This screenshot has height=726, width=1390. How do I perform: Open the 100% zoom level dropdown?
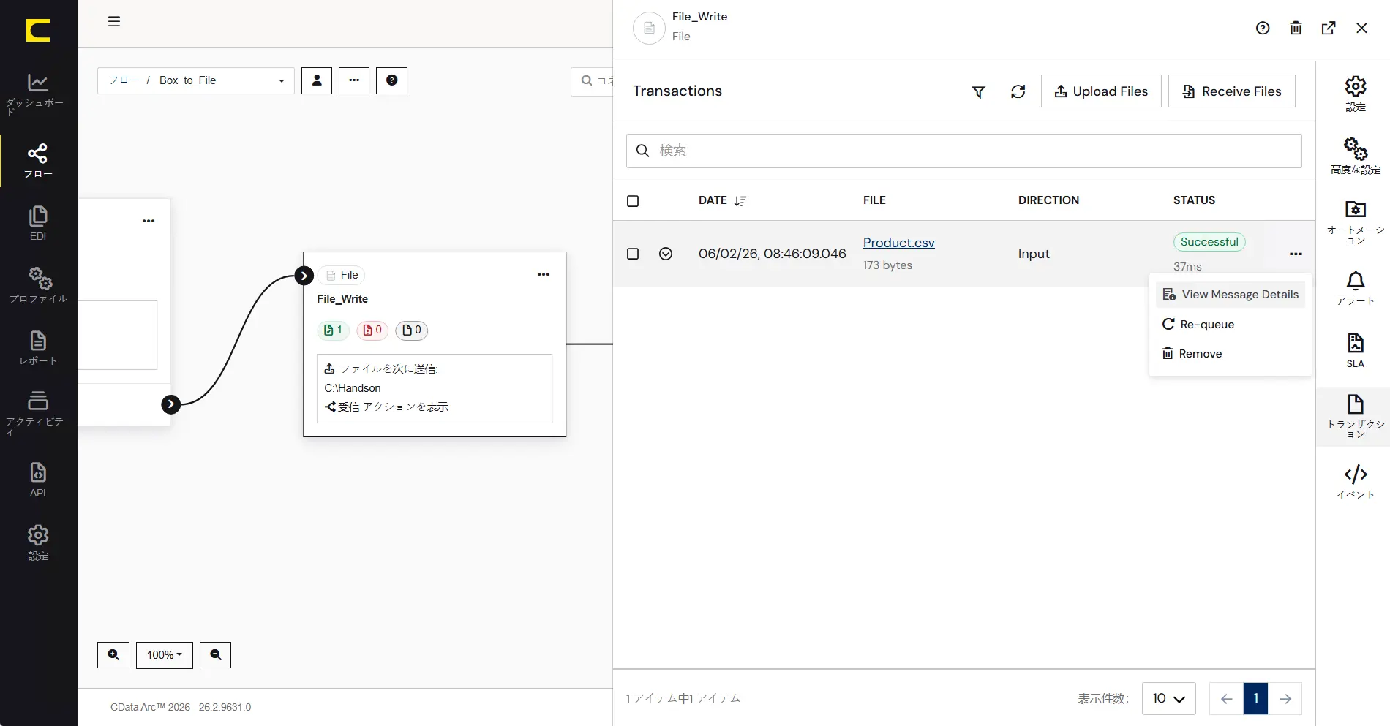pos(165,655)
